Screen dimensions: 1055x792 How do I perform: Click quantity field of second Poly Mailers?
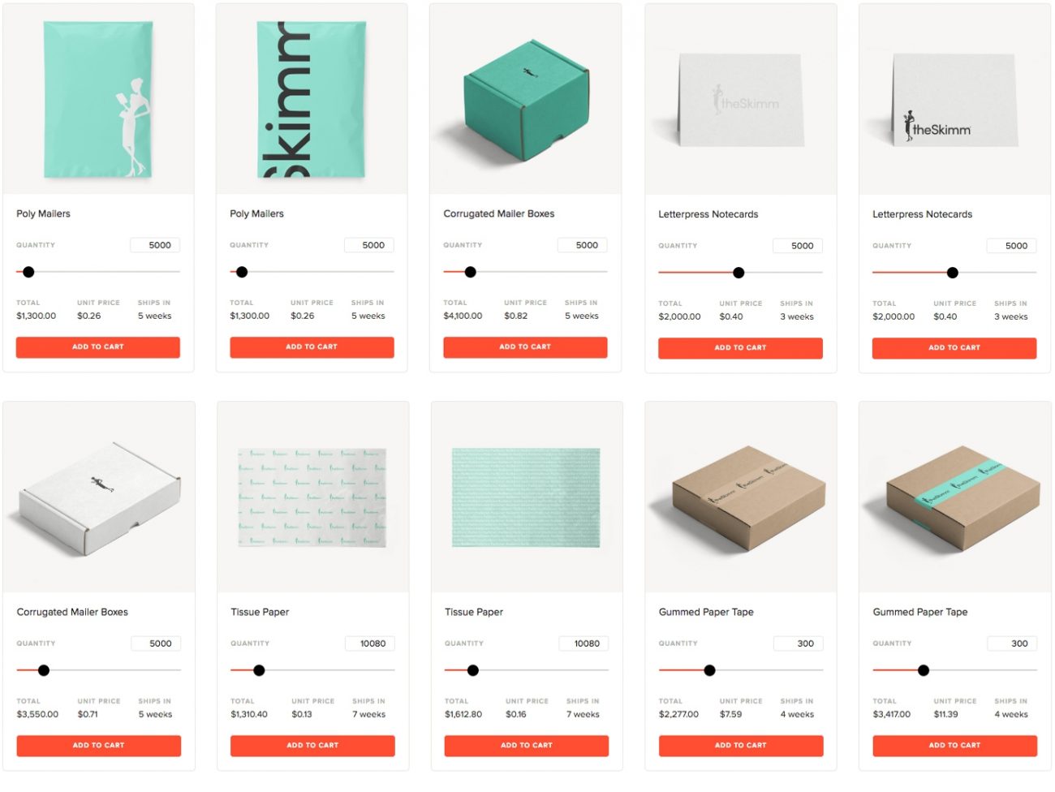[369, 245]
